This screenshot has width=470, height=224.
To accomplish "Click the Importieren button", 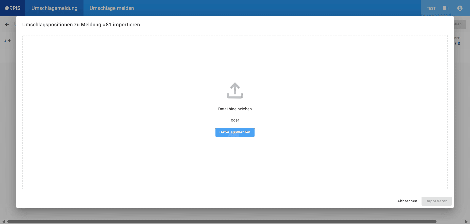I will [x=437, y=201].
